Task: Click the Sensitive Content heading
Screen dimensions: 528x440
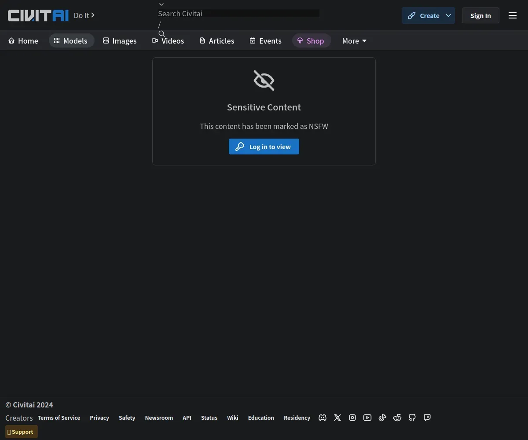Action: tap(264, 107)
